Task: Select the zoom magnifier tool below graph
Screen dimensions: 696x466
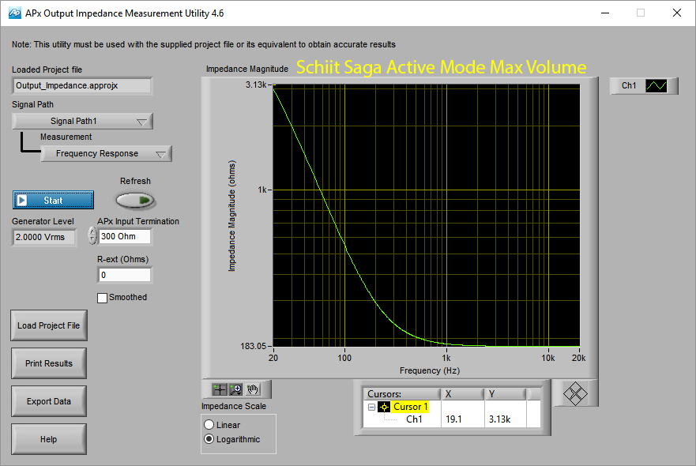Action: 235,389
